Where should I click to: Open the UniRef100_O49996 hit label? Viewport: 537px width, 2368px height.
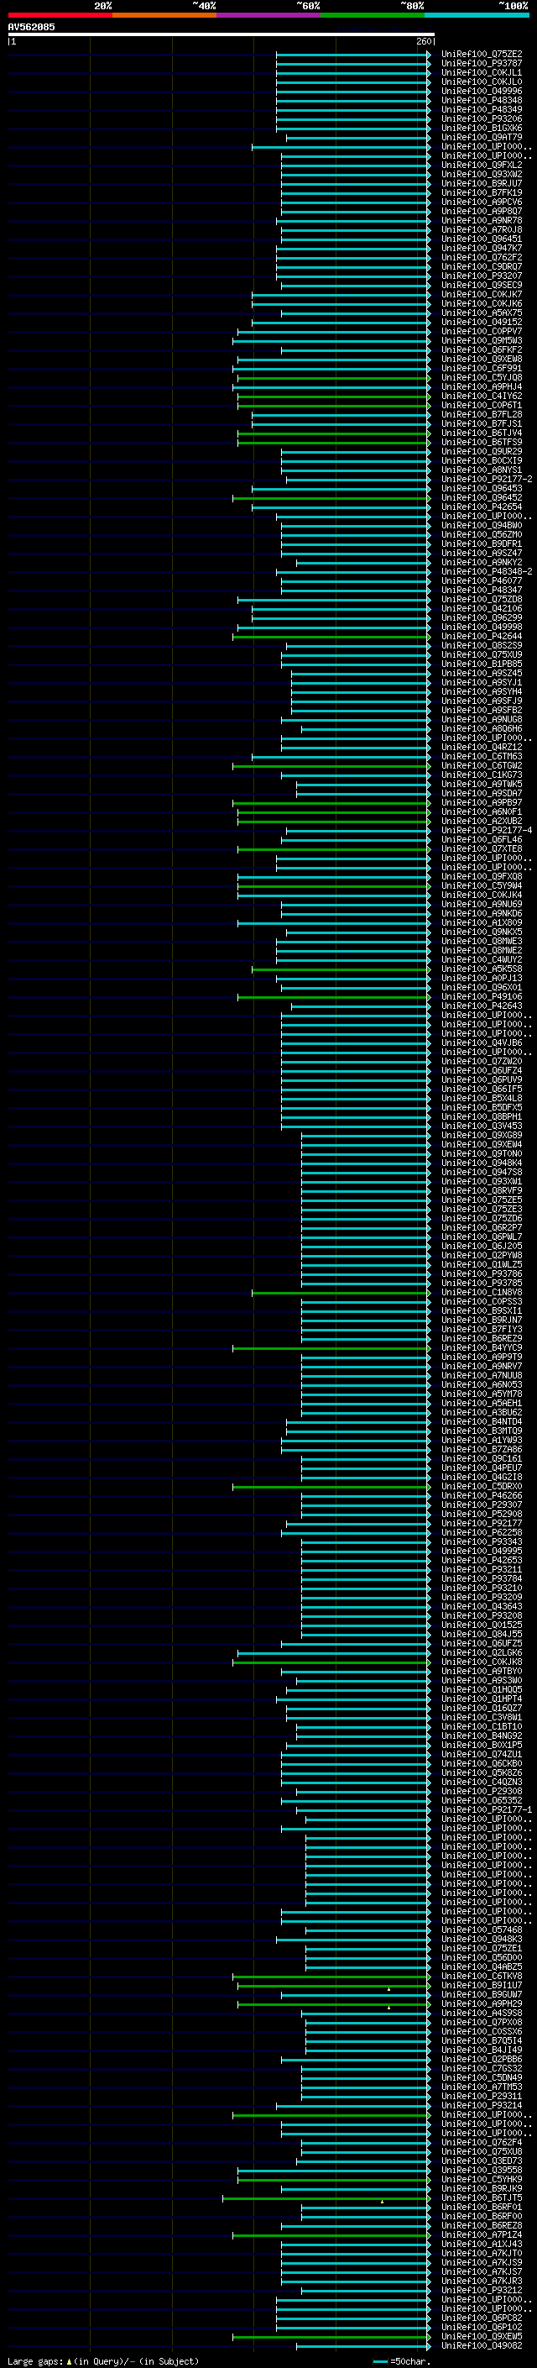point(482,91)
